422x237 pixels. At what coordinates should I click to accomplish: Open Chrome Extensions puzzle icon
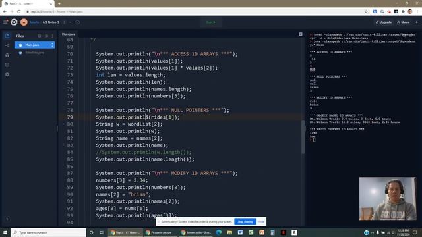tap(403, 12)
